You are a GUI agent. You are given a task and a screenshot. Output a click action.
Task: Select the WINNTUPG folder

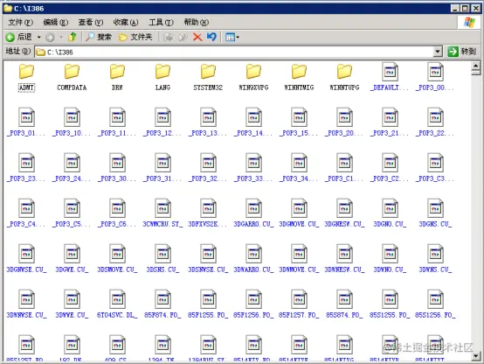(x=344, y=77)
